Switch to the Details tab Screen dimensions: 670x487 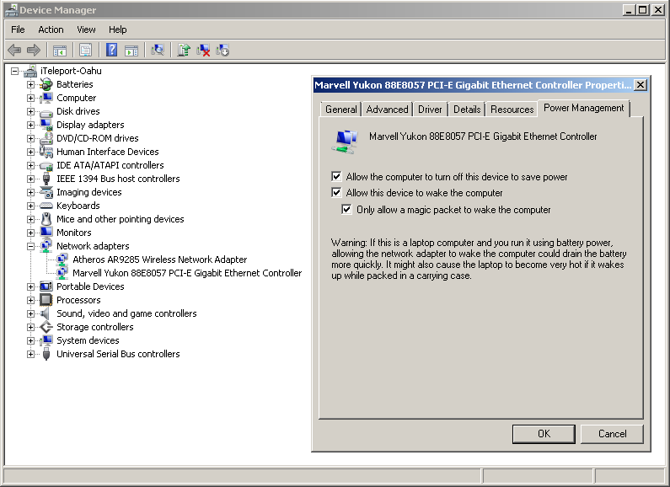click(467, 110)
